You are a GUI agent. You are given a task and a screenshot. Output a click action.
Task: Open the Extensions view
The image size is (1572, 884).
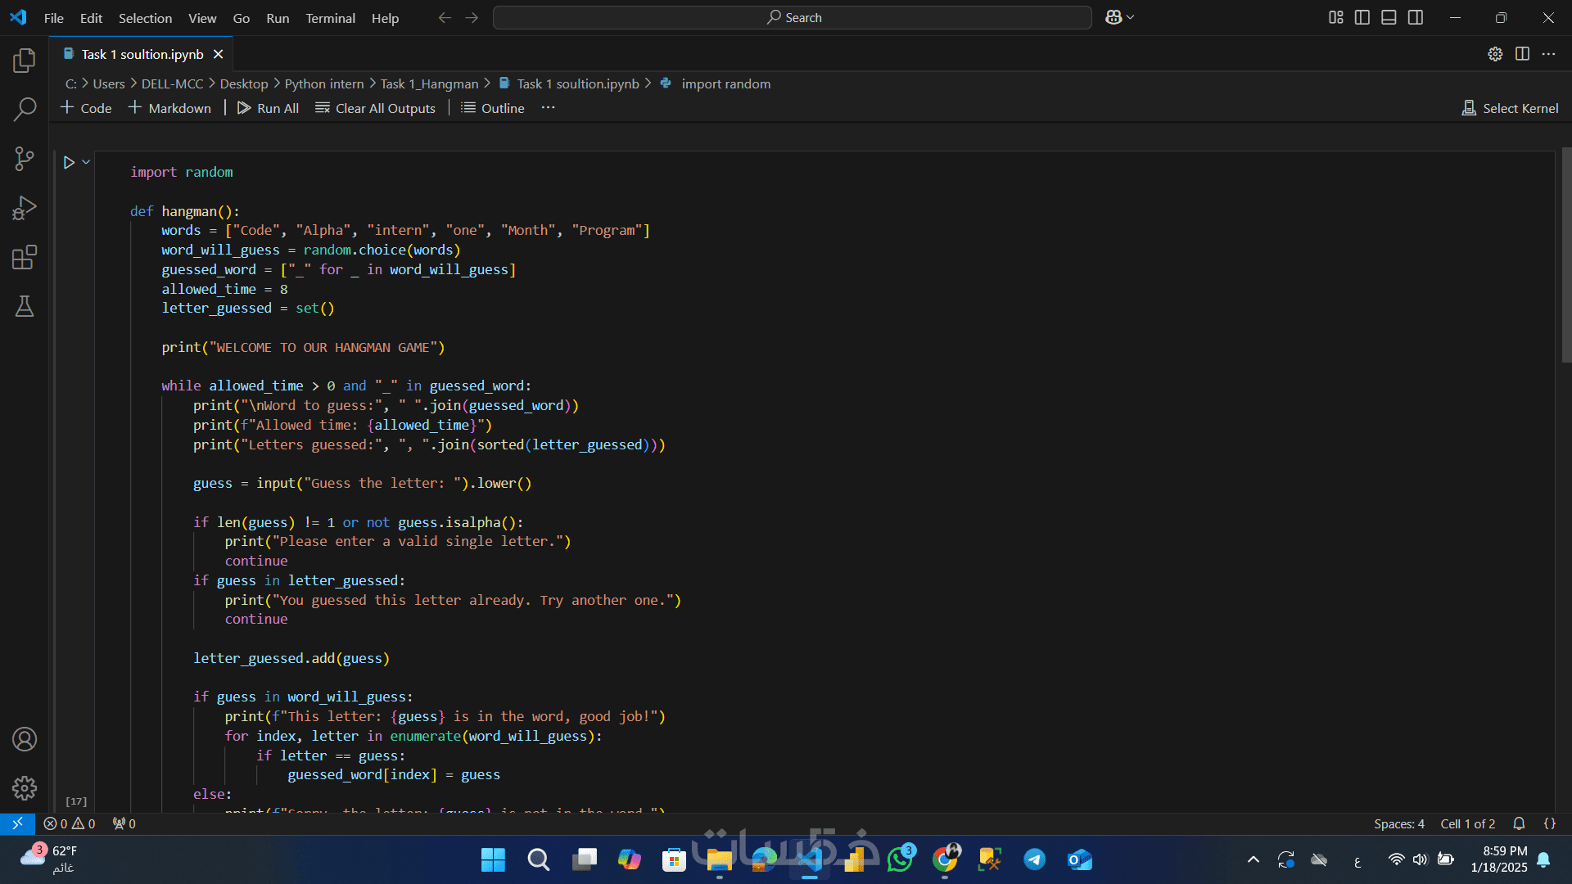coord(25,258)
